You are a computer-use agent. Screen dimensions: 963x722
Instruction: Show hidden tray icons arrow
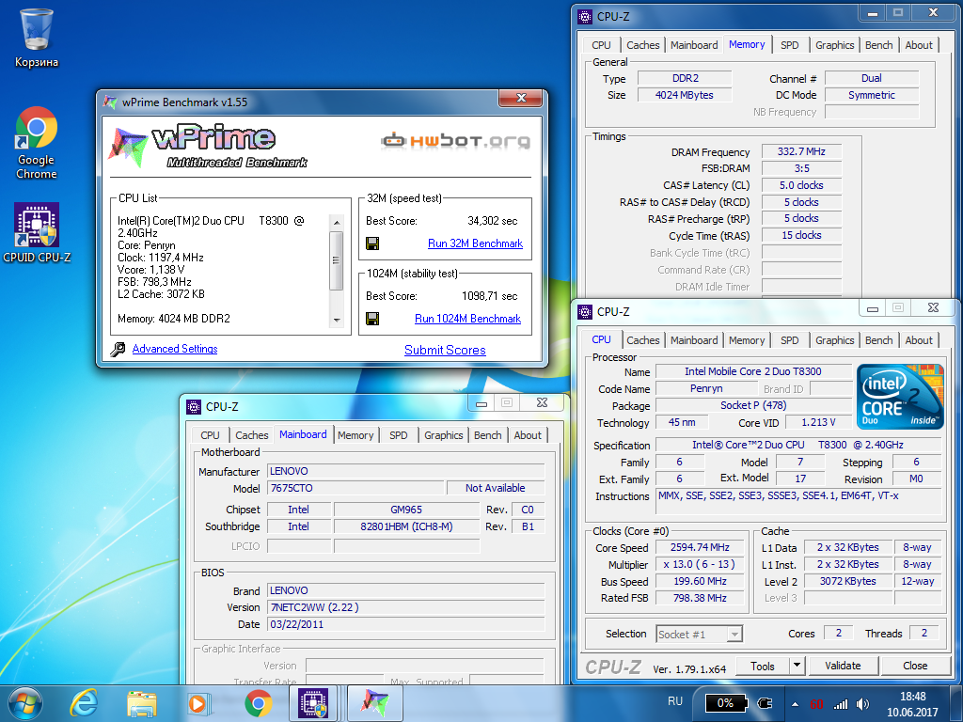(x=796, y=704)
